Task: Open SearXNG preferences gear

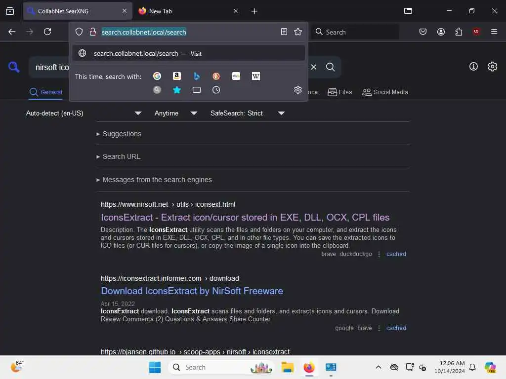Action: point(493,67)
